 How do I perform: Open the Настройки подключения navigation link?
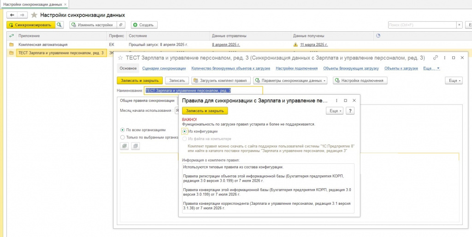pyautogui.click(x=296, y=68)
